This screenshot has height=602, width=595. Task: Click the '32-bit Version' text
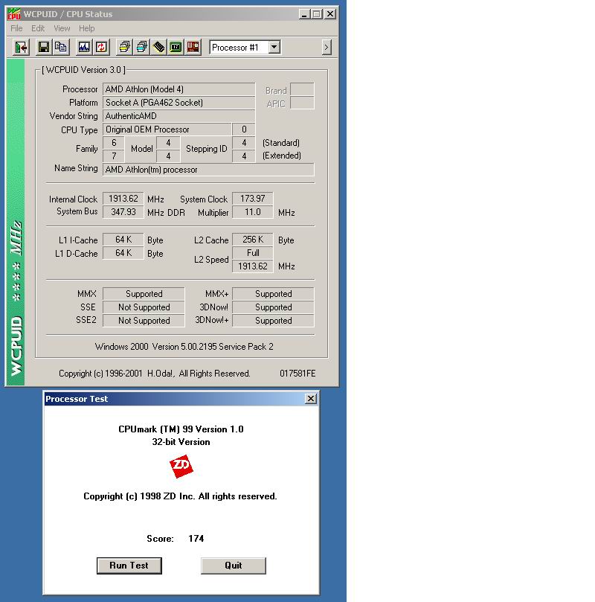181,442
